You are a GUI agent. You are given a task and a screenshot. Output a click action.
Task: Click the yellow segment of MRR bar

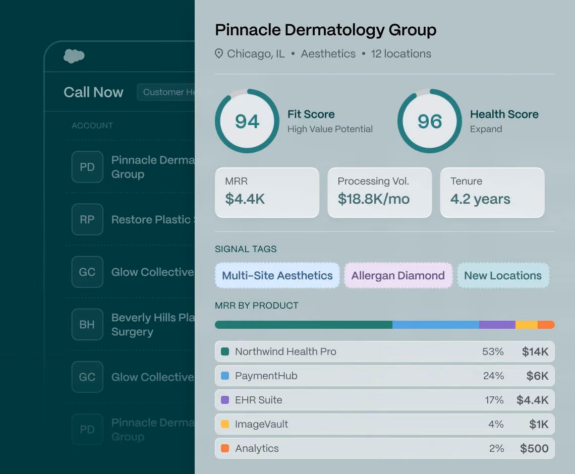tap(527, 325)
